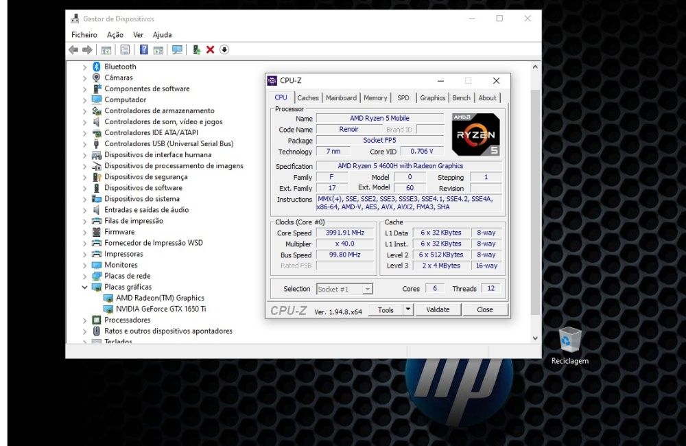Select the Fornecedor de Impressão WSD row

(x=153, y=243)
